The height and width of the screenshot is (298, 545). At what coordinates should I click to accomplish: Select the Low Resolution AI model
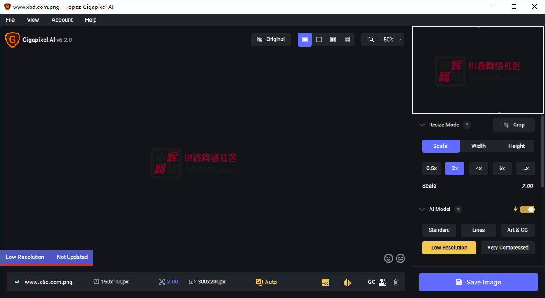point(449,248)
